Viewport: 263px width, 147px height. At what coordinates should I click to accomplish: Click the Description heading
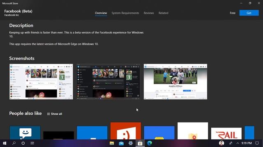pos(21,25)
